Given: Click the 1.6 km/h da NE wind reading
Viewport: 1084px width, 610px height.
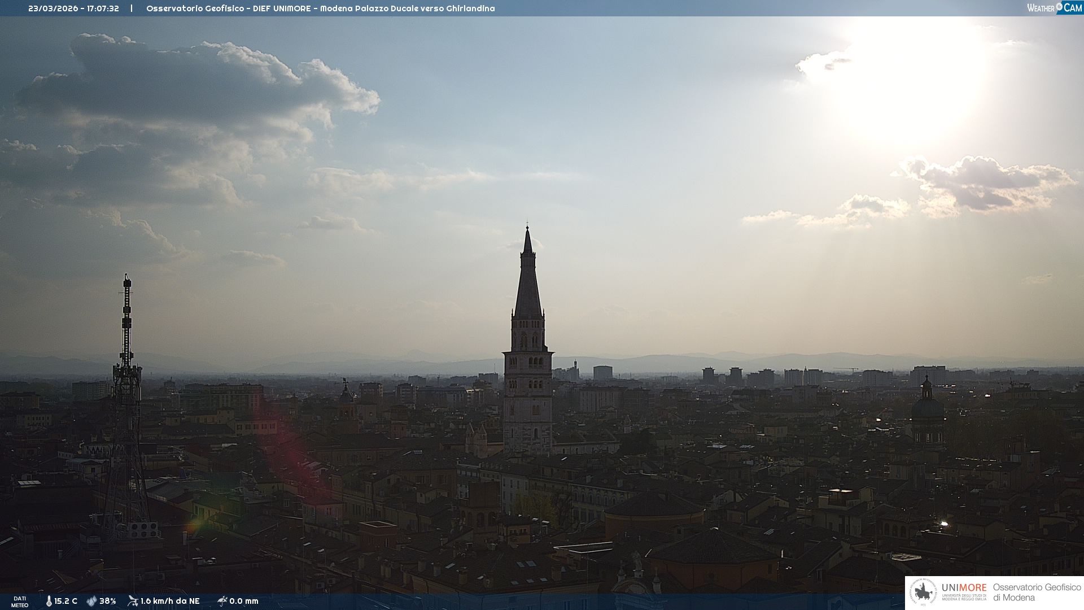Looking at the screenshot, I should (170, 601).
